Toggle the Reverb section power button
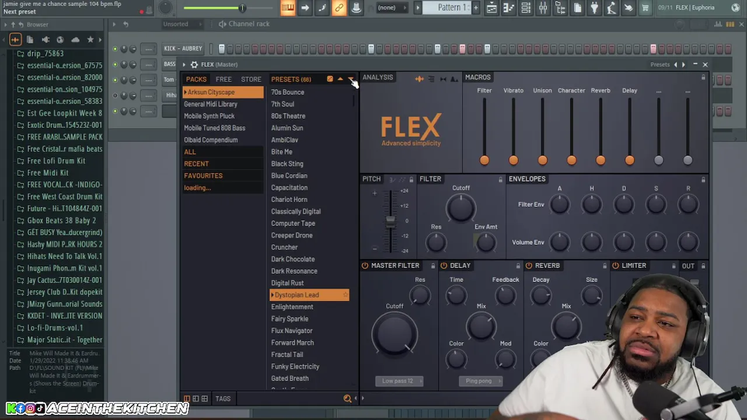Viewport: 747px width, 420px height. coord(529,265)
